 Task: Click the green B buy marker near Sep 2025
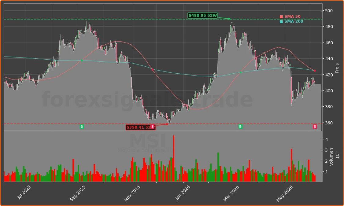click(x=82, y=127)
